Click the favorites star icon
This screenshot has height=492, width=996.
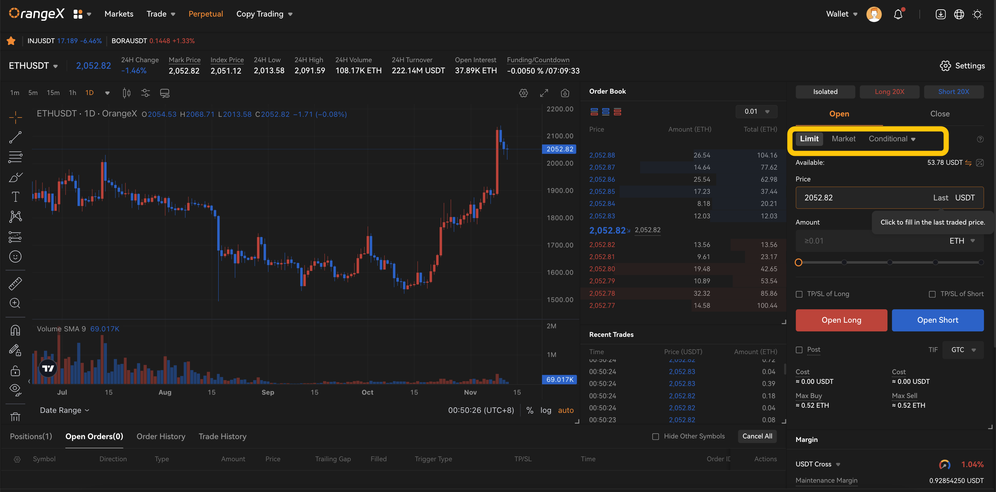click(11, 40)
